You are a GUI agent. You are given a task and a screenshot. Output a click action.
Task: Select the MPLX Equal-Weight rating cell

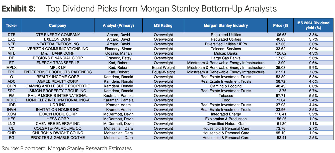pyautogui.click(x=163, y=68)
